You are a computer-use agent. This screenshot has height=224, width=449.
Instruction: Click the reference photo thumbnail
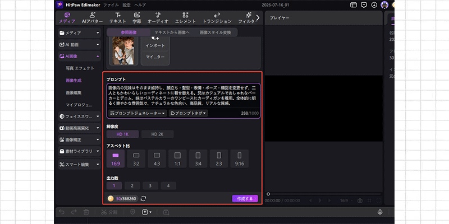123,50
